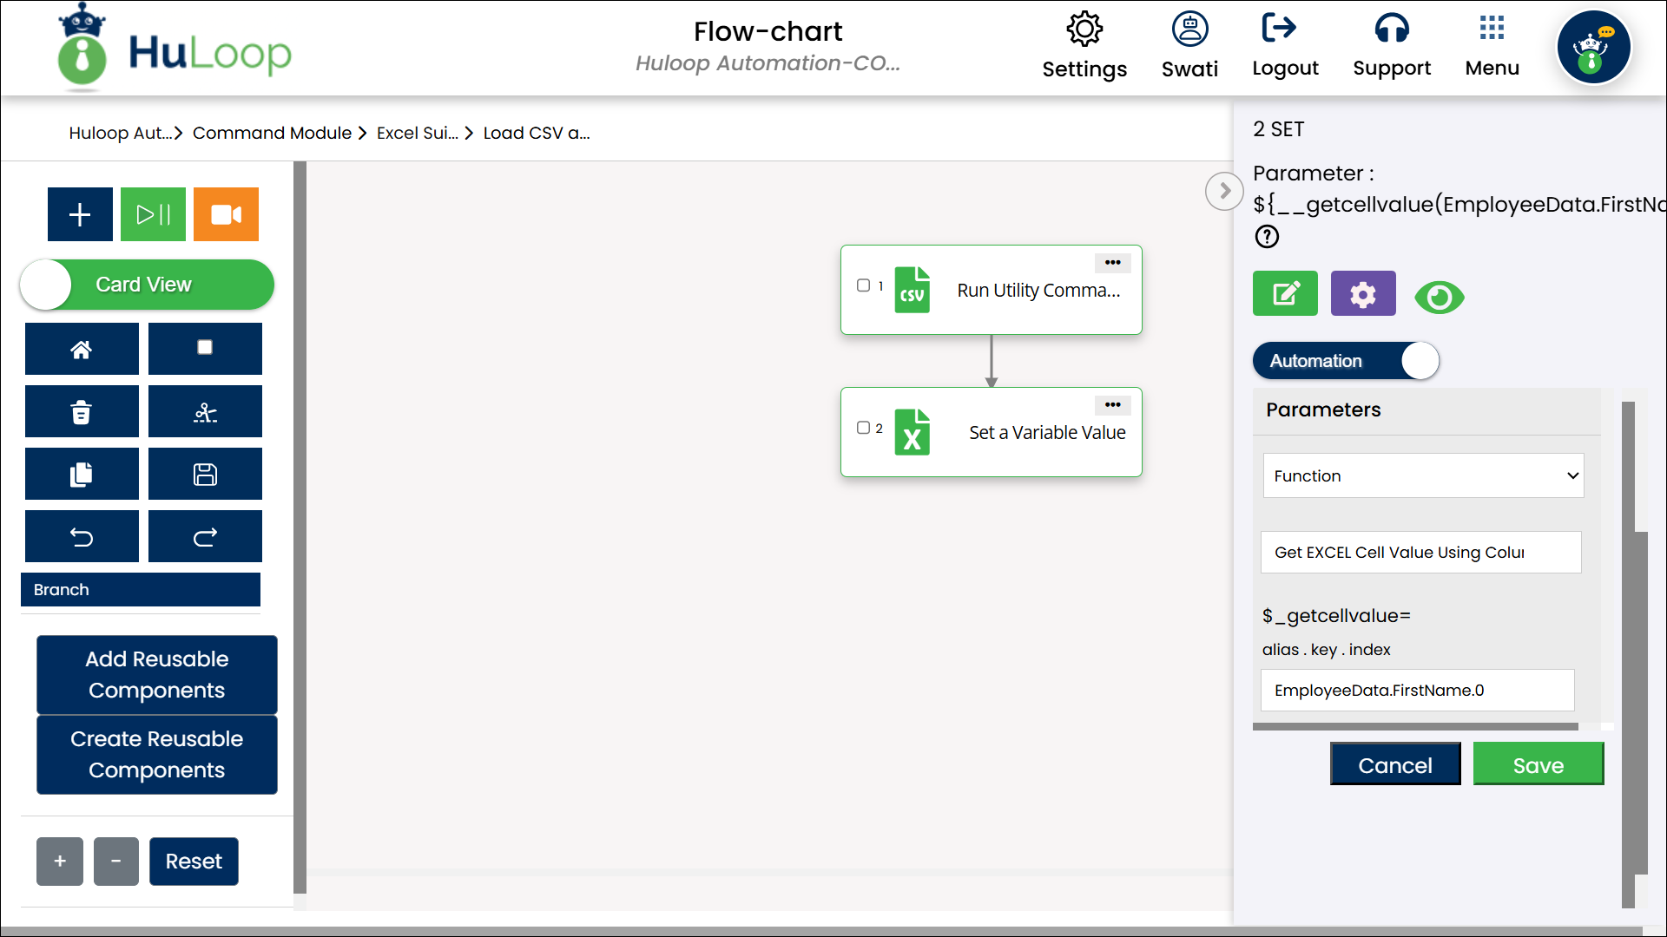Check the checkbox on step 2 card
Screen dimensions: 1667x937
click(x=863, y=428)
